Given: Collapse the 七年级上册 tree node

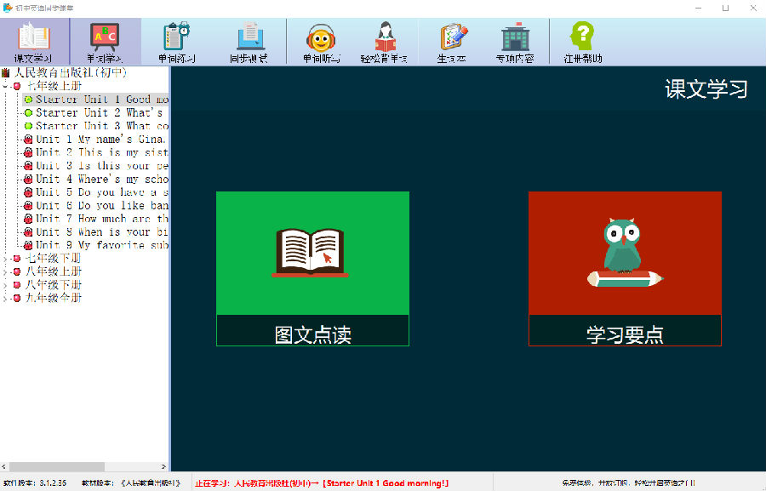Looking at the screenshot, I should [x=5, y=87].
